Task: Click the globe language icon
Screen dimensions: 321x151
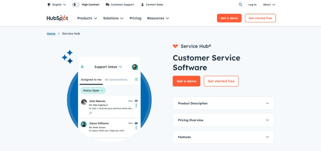Action: [x=49, y=5]
